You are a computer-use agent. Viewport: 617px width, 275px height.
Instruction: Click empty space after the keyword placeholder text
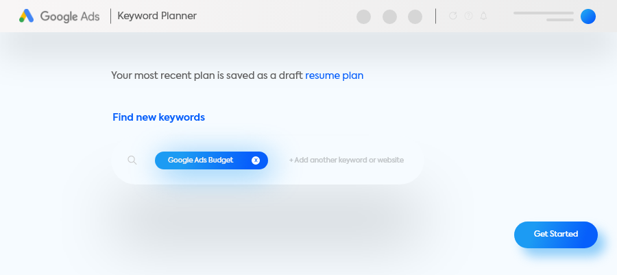[413, 160]
